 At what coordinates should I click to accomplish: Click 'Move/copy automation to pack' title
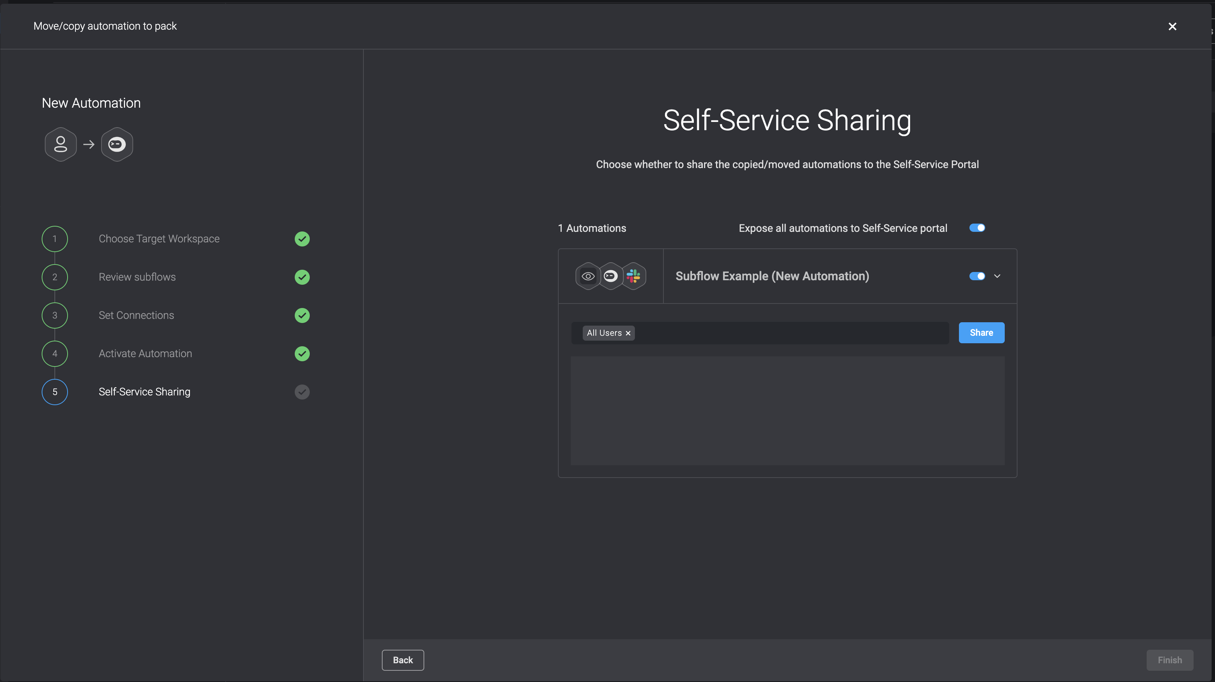point(105,26)
